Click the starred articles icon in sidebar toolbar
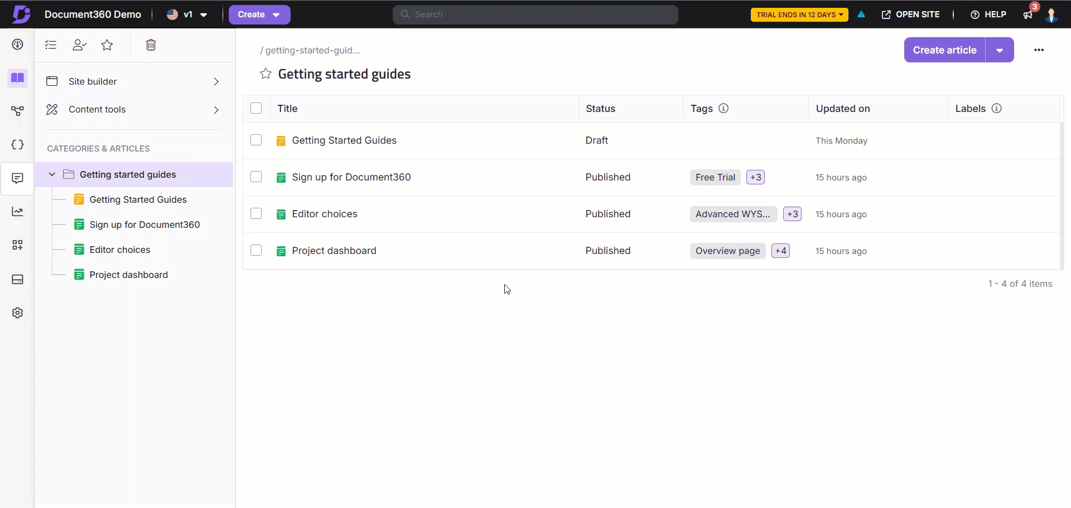 coord(107,45)
